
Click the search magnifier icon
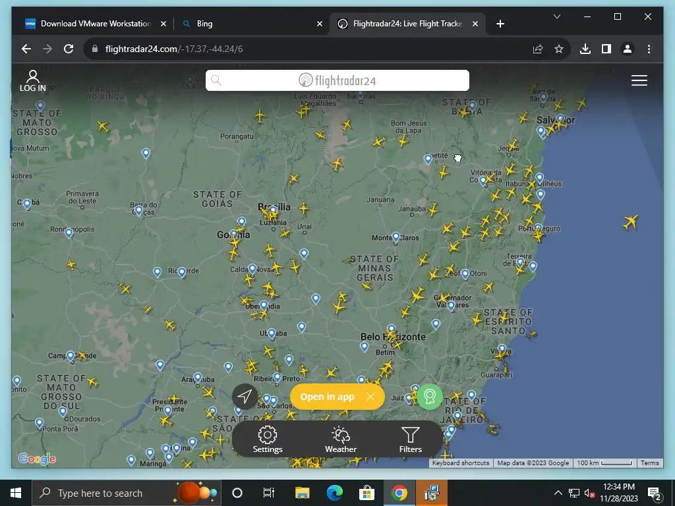click(x=216, y=80)
